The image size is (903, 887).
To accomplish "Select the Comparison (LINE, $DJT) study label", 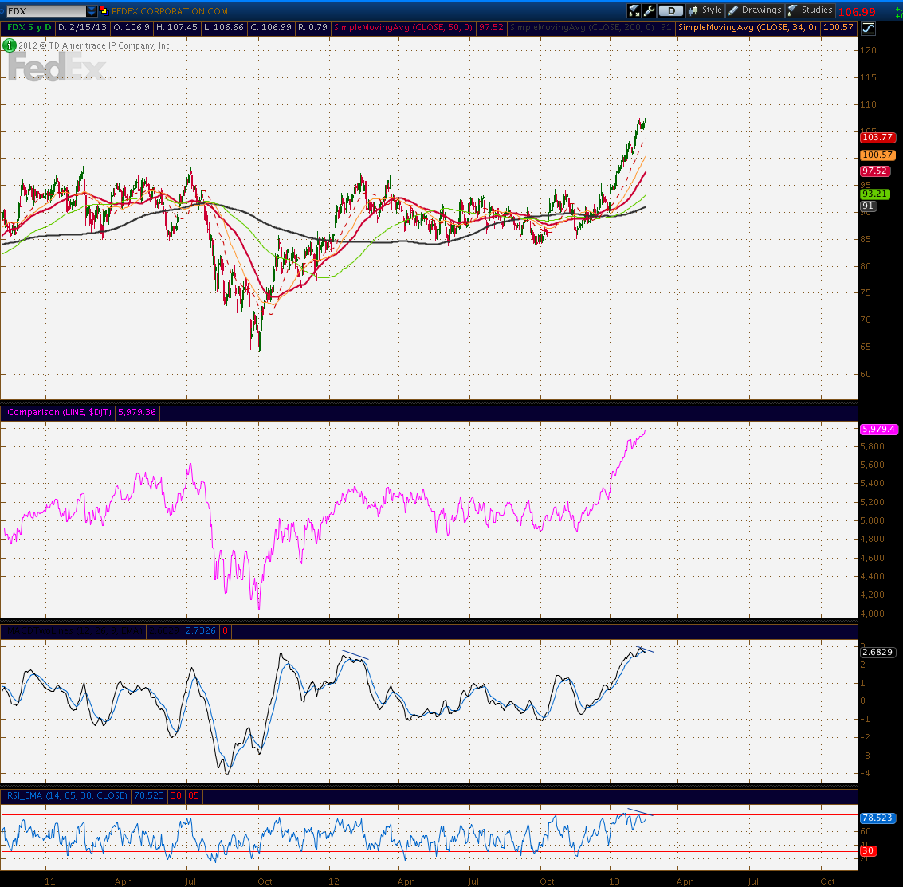I will pos(59,412).
